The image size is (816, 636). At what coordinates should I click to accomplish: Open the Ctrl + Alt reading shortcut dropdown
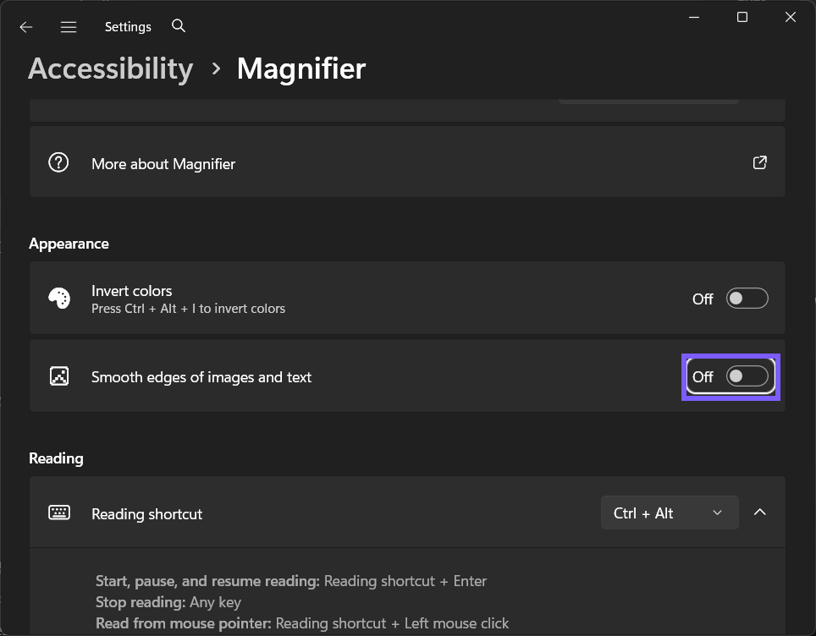[x=670, y=513]
